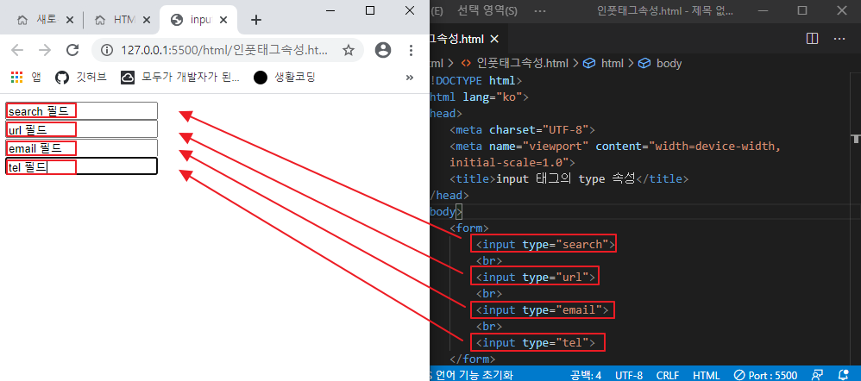Open a new browser tab
The image size is (861, 381).
(256, 21)
